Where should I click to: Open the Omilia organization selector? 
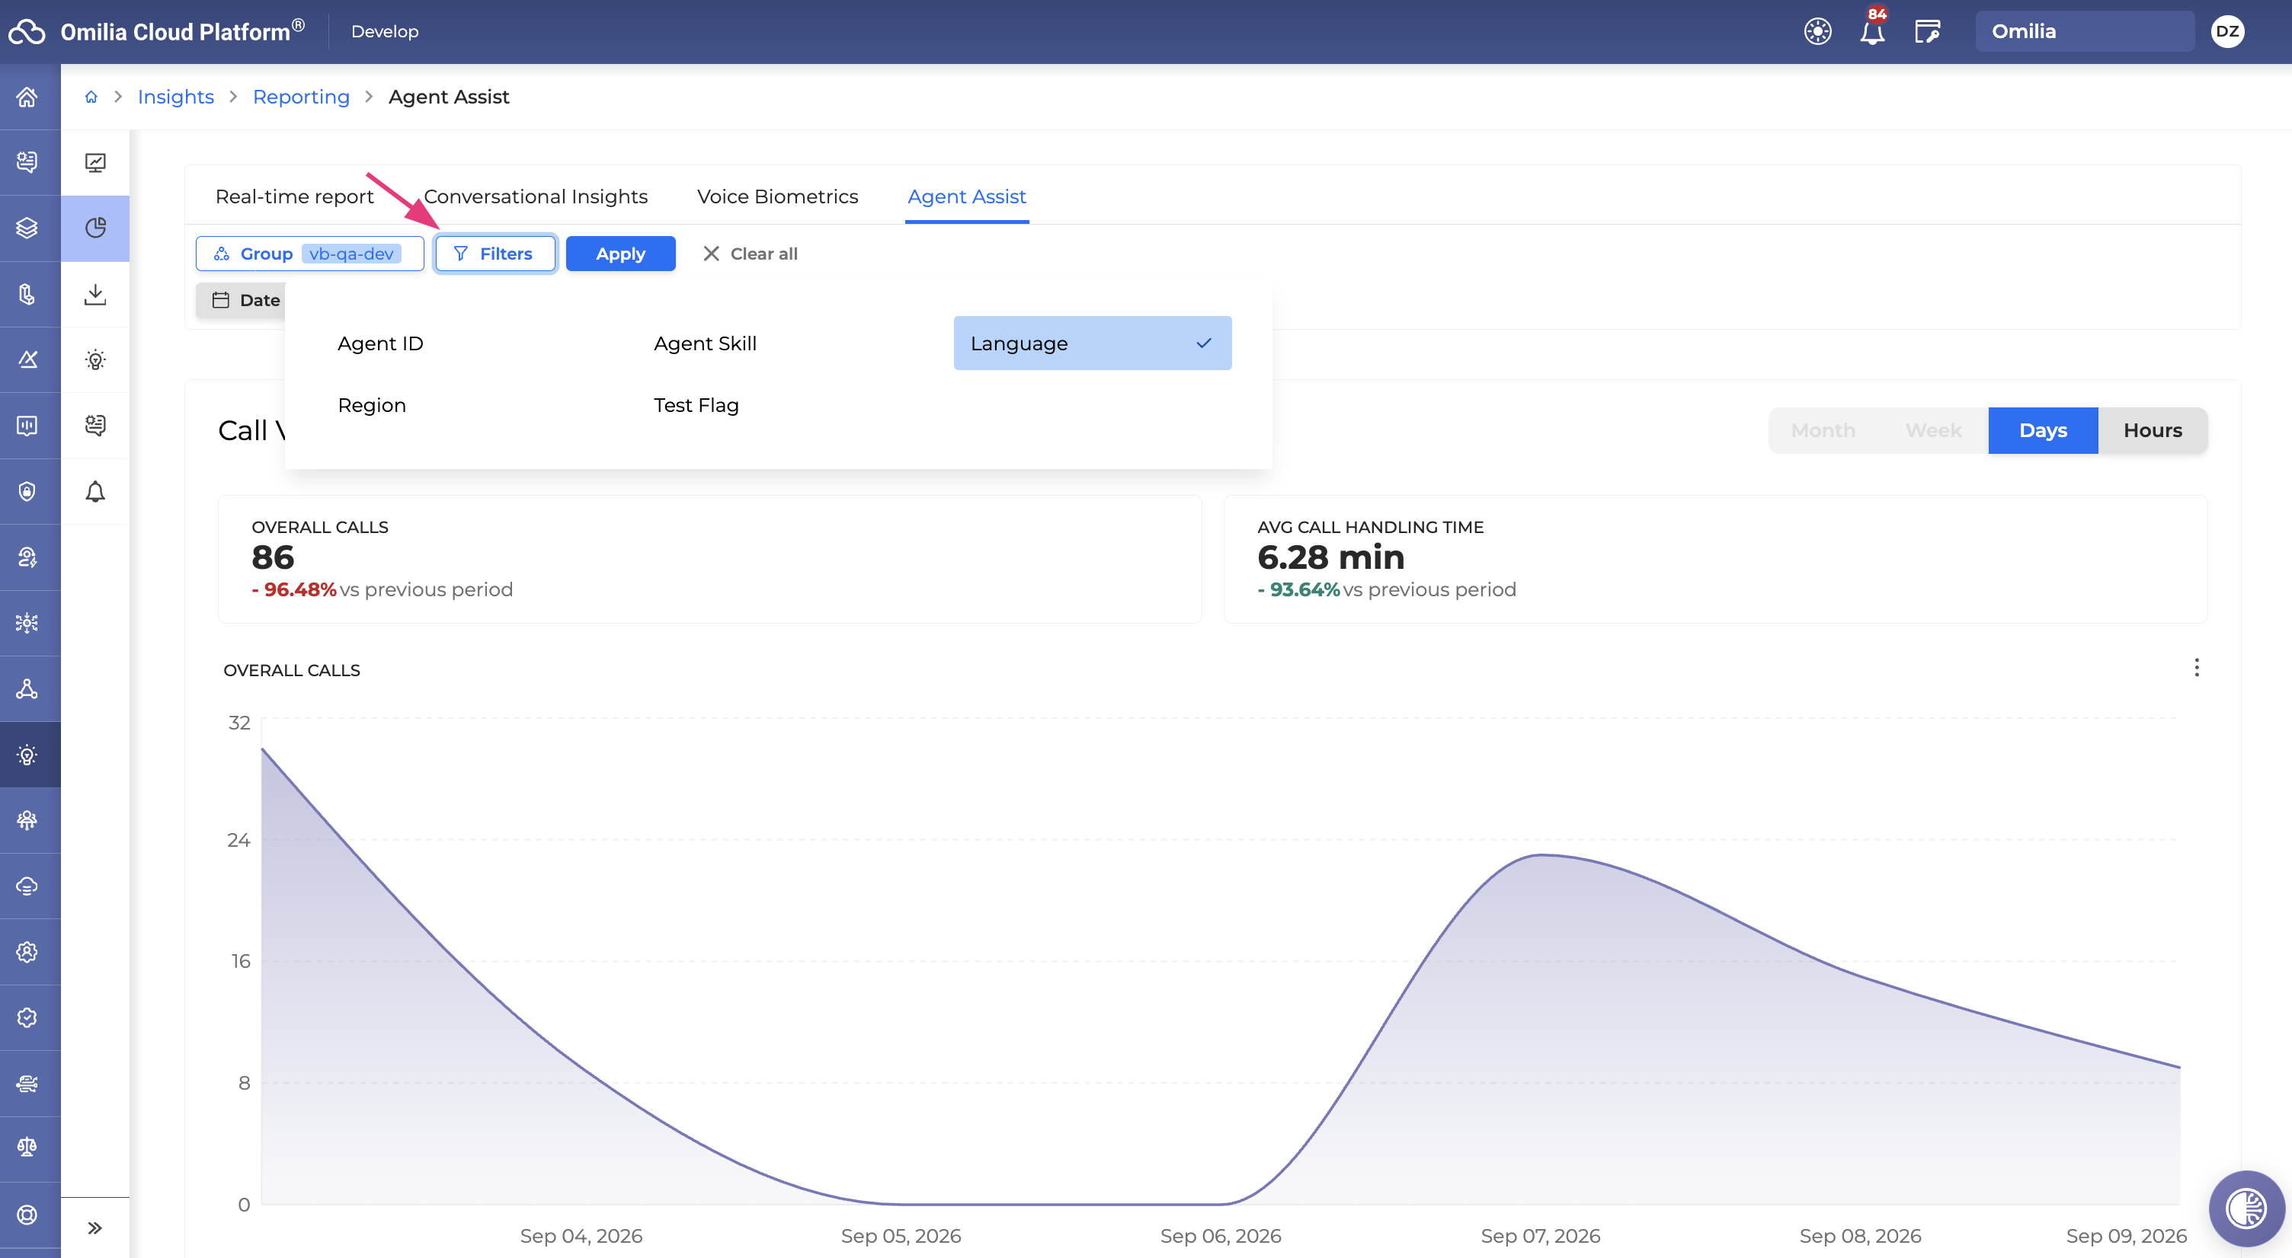[2084, 31]
